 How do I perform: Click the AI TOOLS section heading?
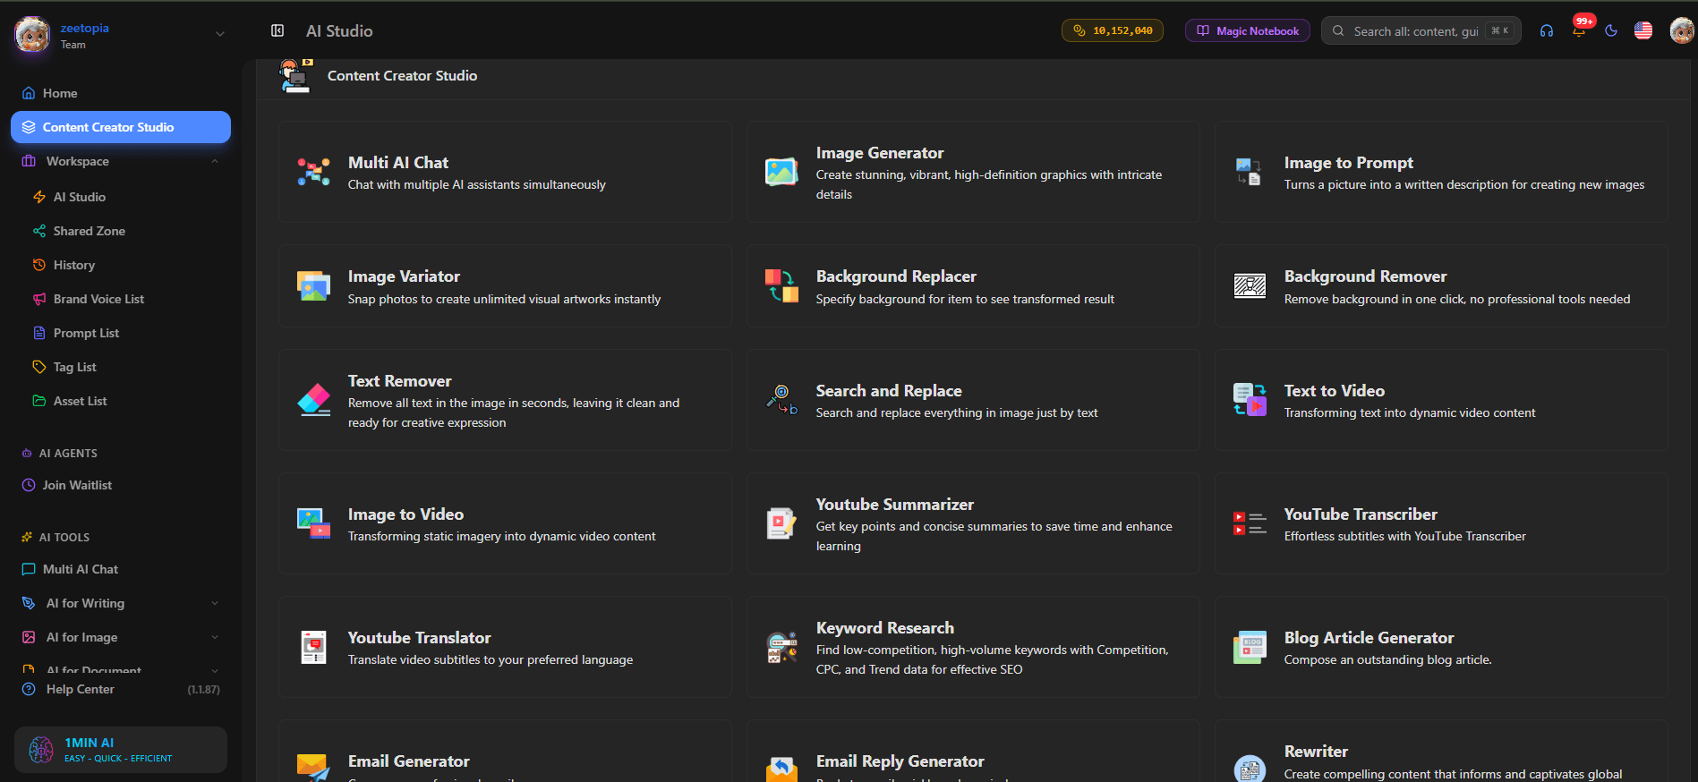pyautogui.click(x=64, y=538)
